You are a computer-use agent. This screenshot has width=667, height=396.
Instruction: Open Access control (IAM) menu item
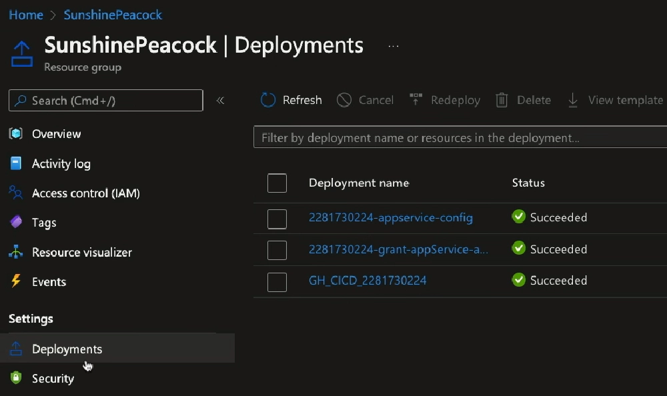86,193
